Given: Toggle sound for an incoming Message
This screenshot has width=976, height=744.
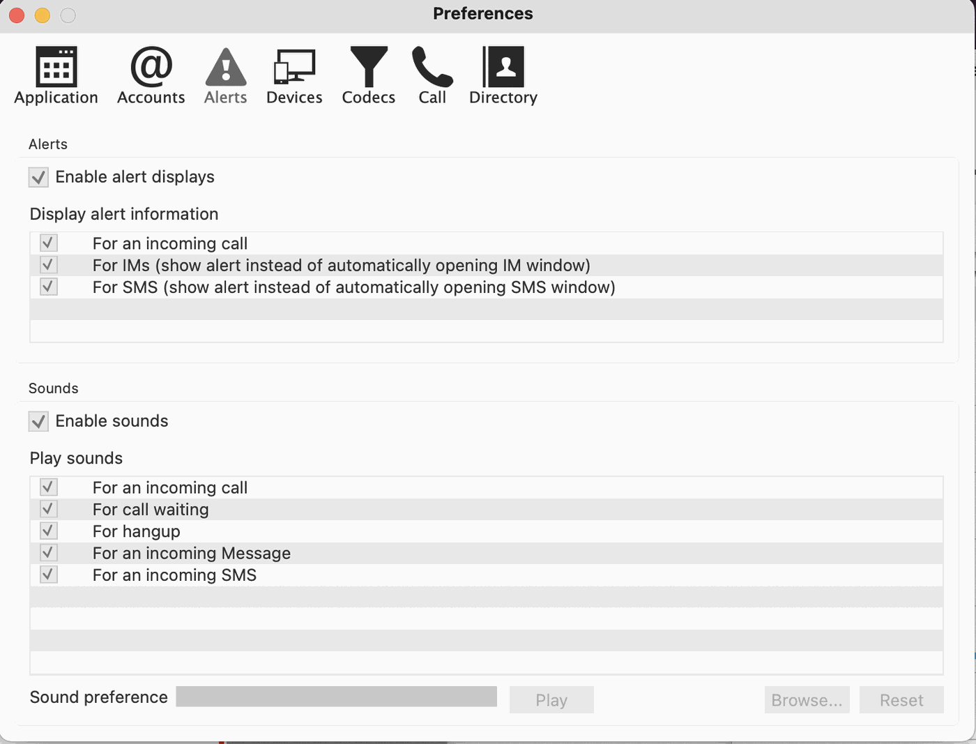Looking at the screenshot, I should click(48, 553).
